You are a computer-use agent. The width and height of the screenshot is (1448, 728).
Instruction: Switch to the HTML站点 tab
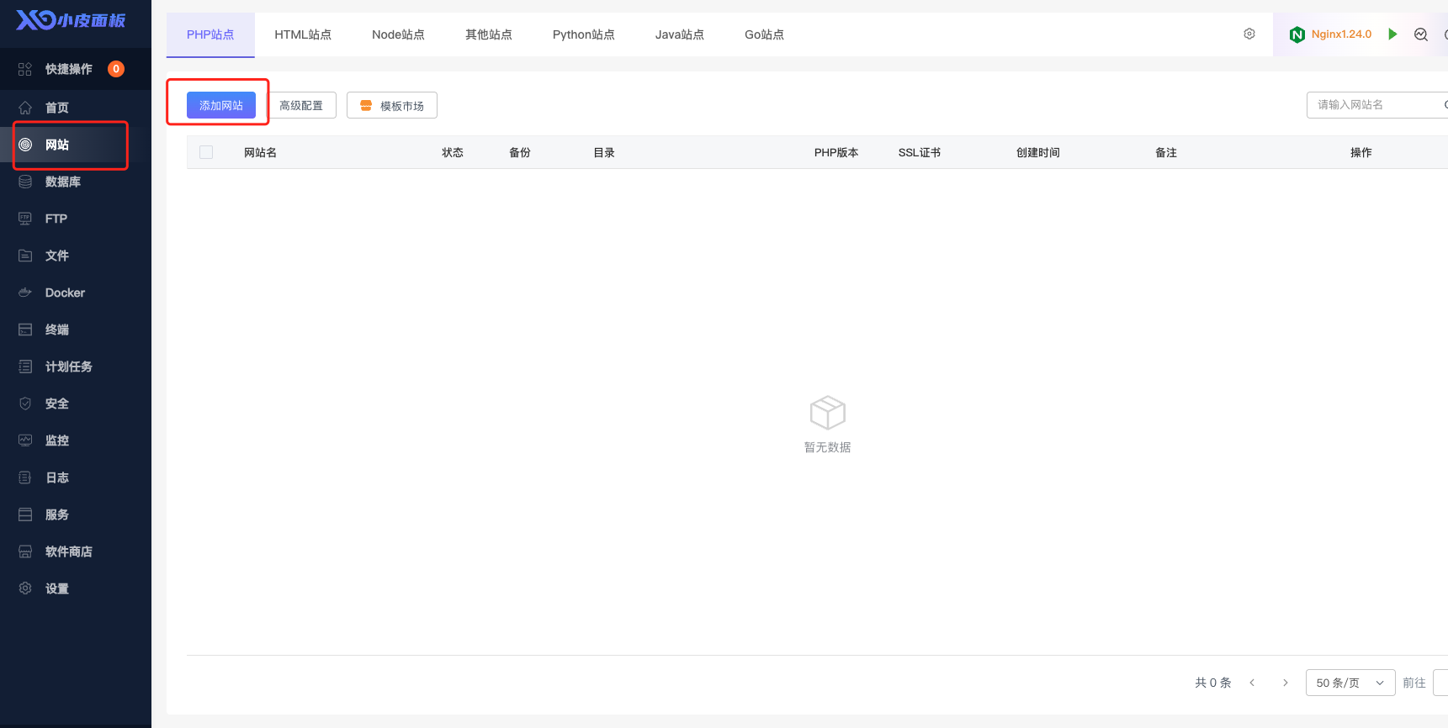[303, 34]
